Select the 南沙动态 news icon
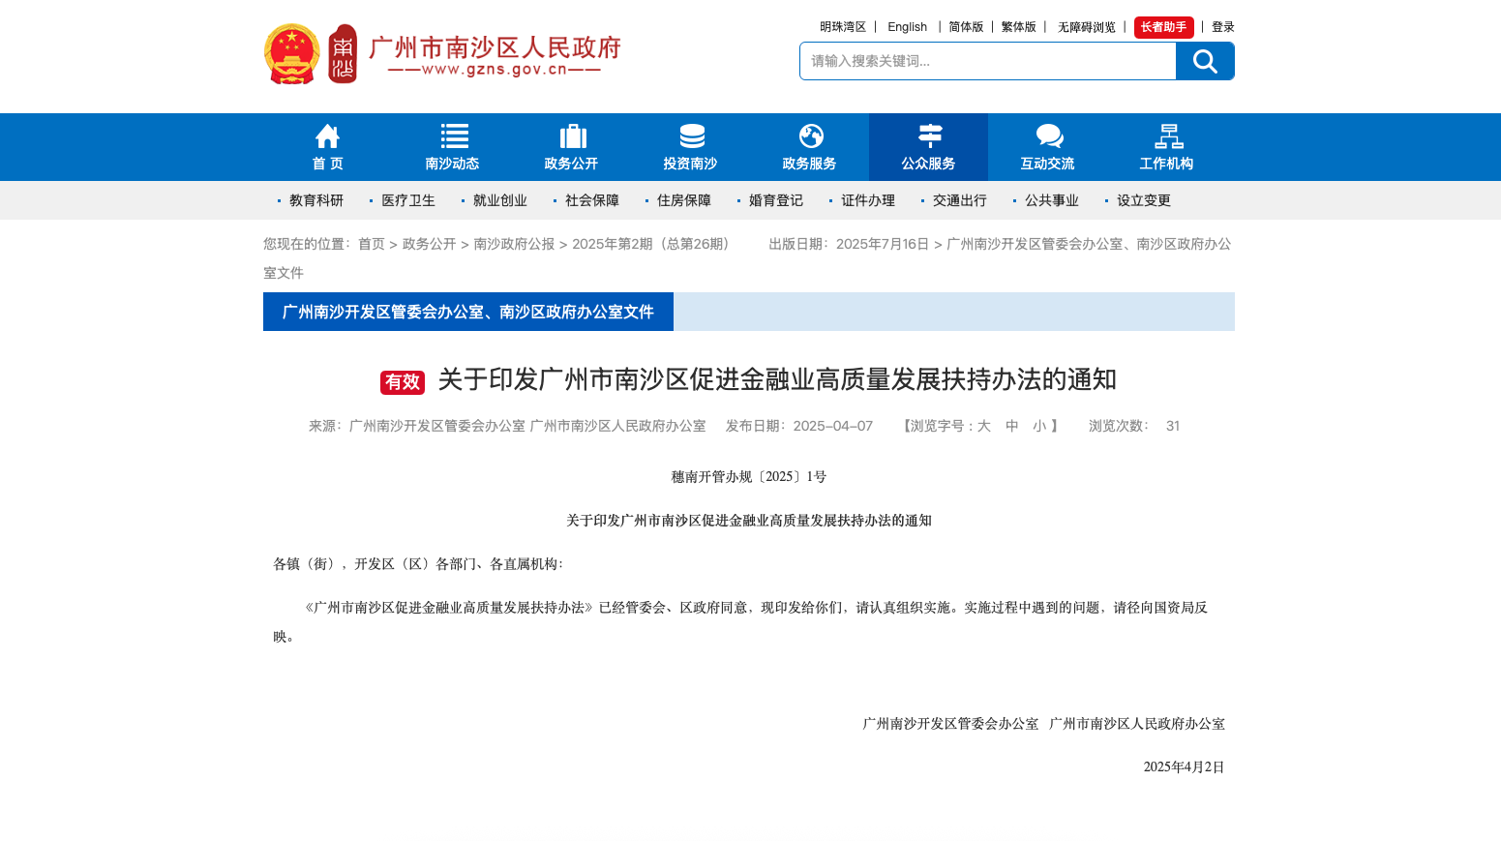 pyautogui.click(x=453, y=135)
